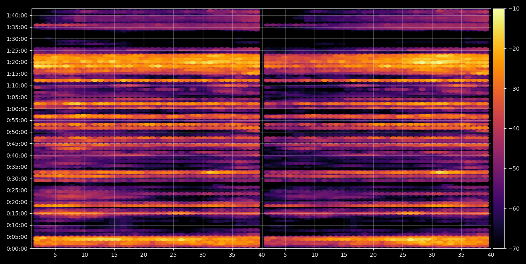
Task: Click x-axis label 30 under left heatmap
Action: (203, 255)
